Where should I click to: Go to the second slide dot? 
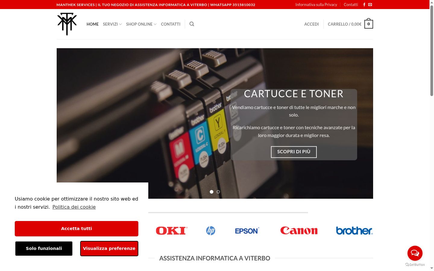218,192
